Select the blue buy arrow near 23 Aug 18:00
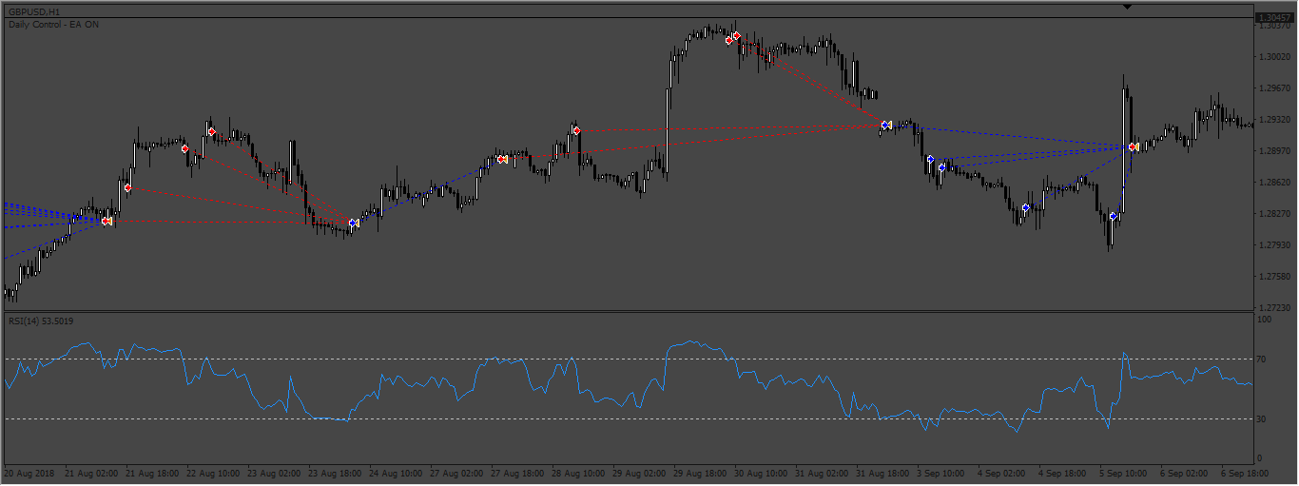 tap(352, 224)
